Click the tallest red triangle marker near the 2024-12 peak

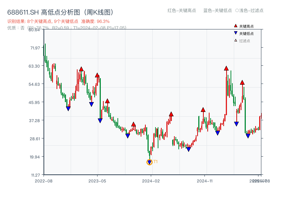pyautogui.click(x=226, y=68)
